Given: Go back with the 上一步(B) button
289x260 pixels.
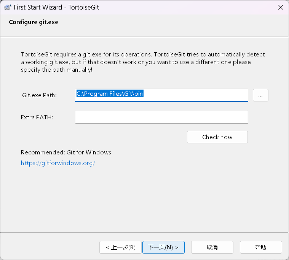Looking at the screenshot, I should [x=121, y=247].
